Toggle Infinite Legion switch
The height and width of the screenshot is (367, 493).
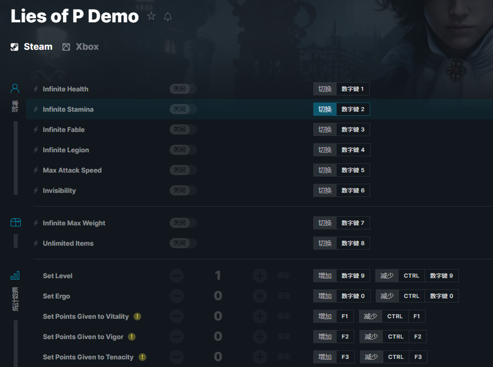(183, 150)
